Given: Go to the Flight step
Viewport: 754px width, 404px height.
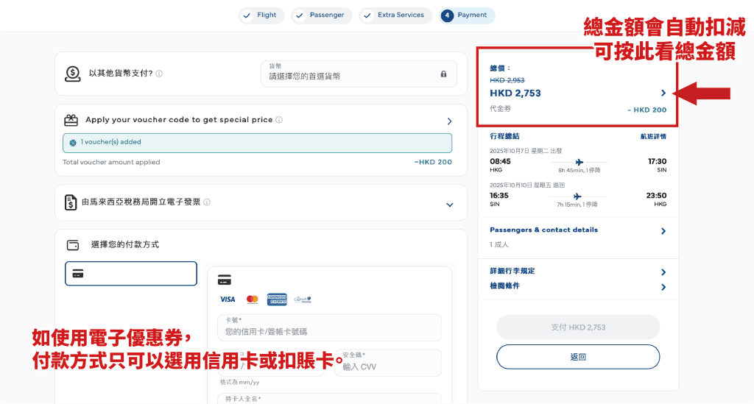Looking at the screenshot, I should [x=259, y=15].
